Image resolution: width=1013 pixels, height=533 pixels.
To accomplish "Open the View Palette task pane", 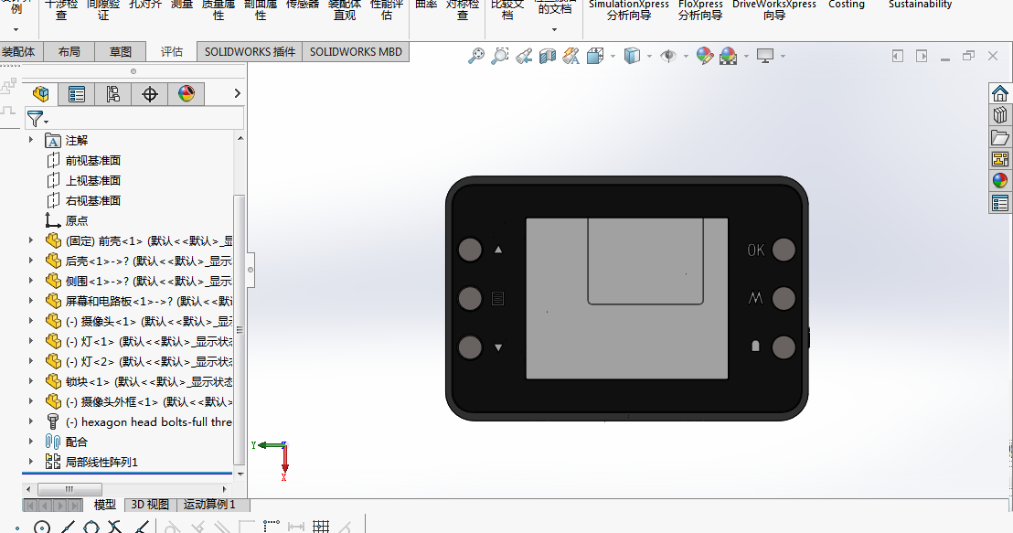I will click(1000, 159).
